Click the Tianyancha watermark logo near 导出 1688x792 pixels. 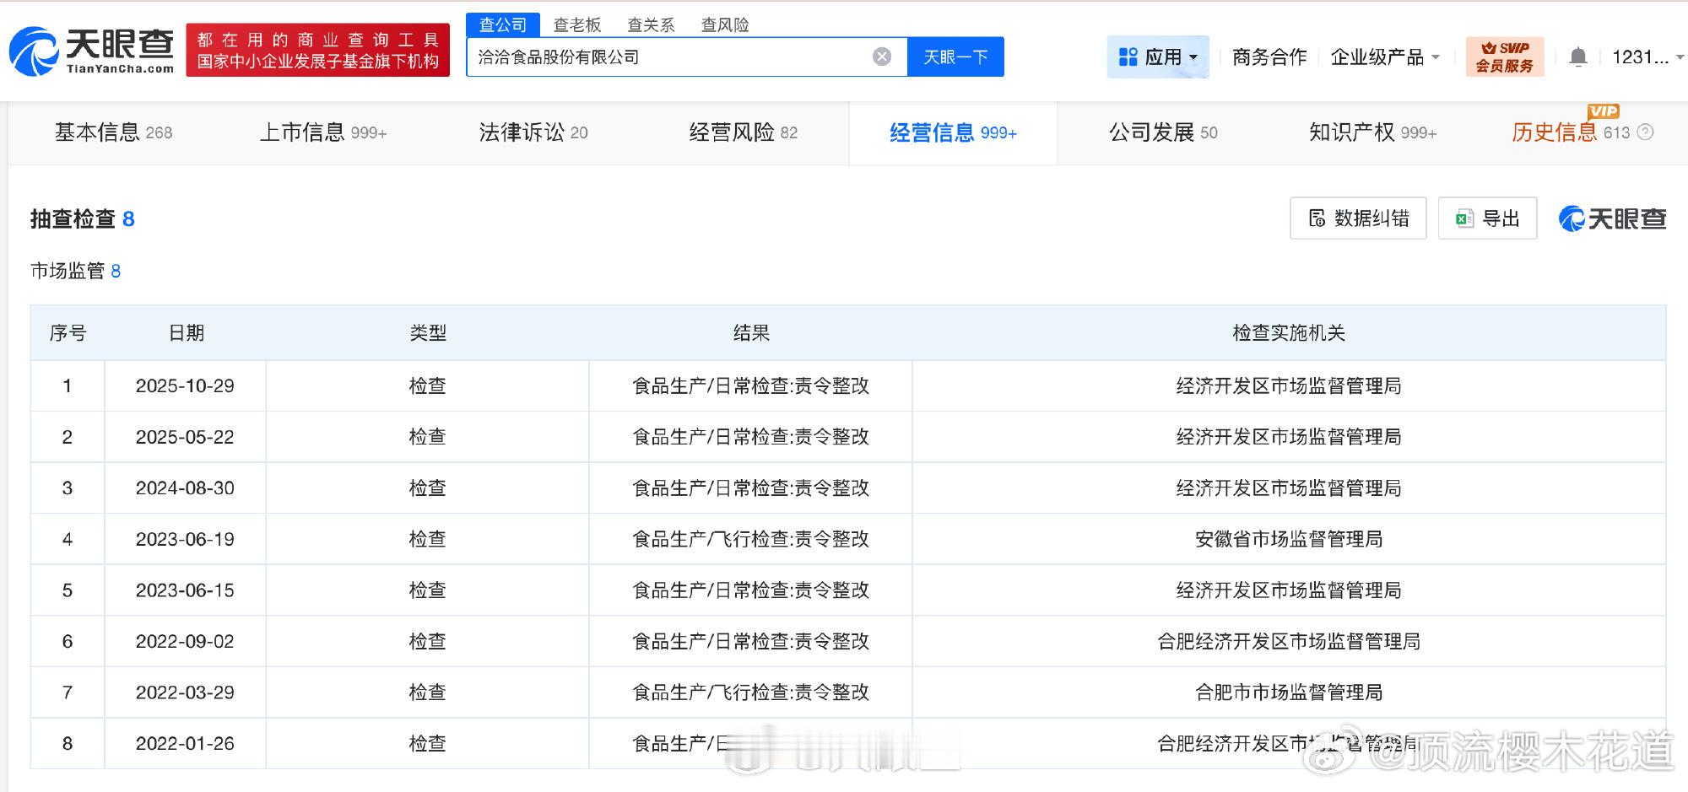tap(1612, 218)
